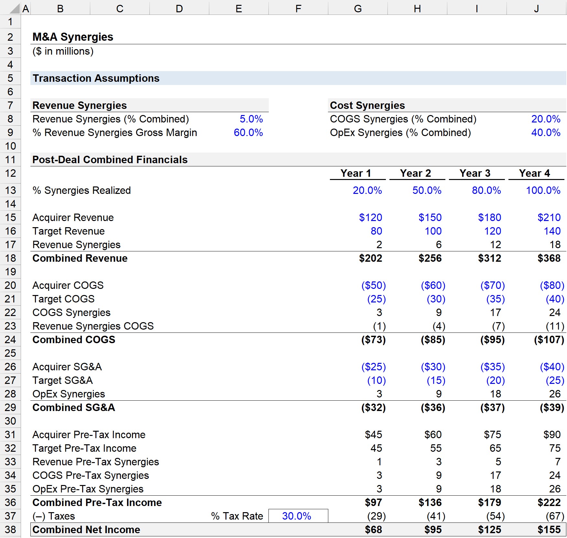Viewport: 567px width, 538px height.
Task: Select column J header
Action: [x=536, y=8]
